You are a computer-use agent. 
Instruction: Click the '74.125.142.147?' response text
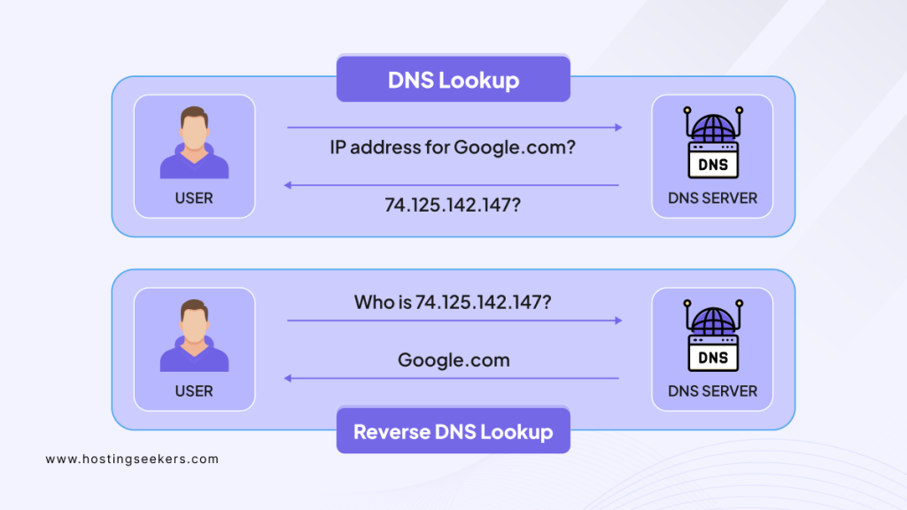tap(453, 203)
